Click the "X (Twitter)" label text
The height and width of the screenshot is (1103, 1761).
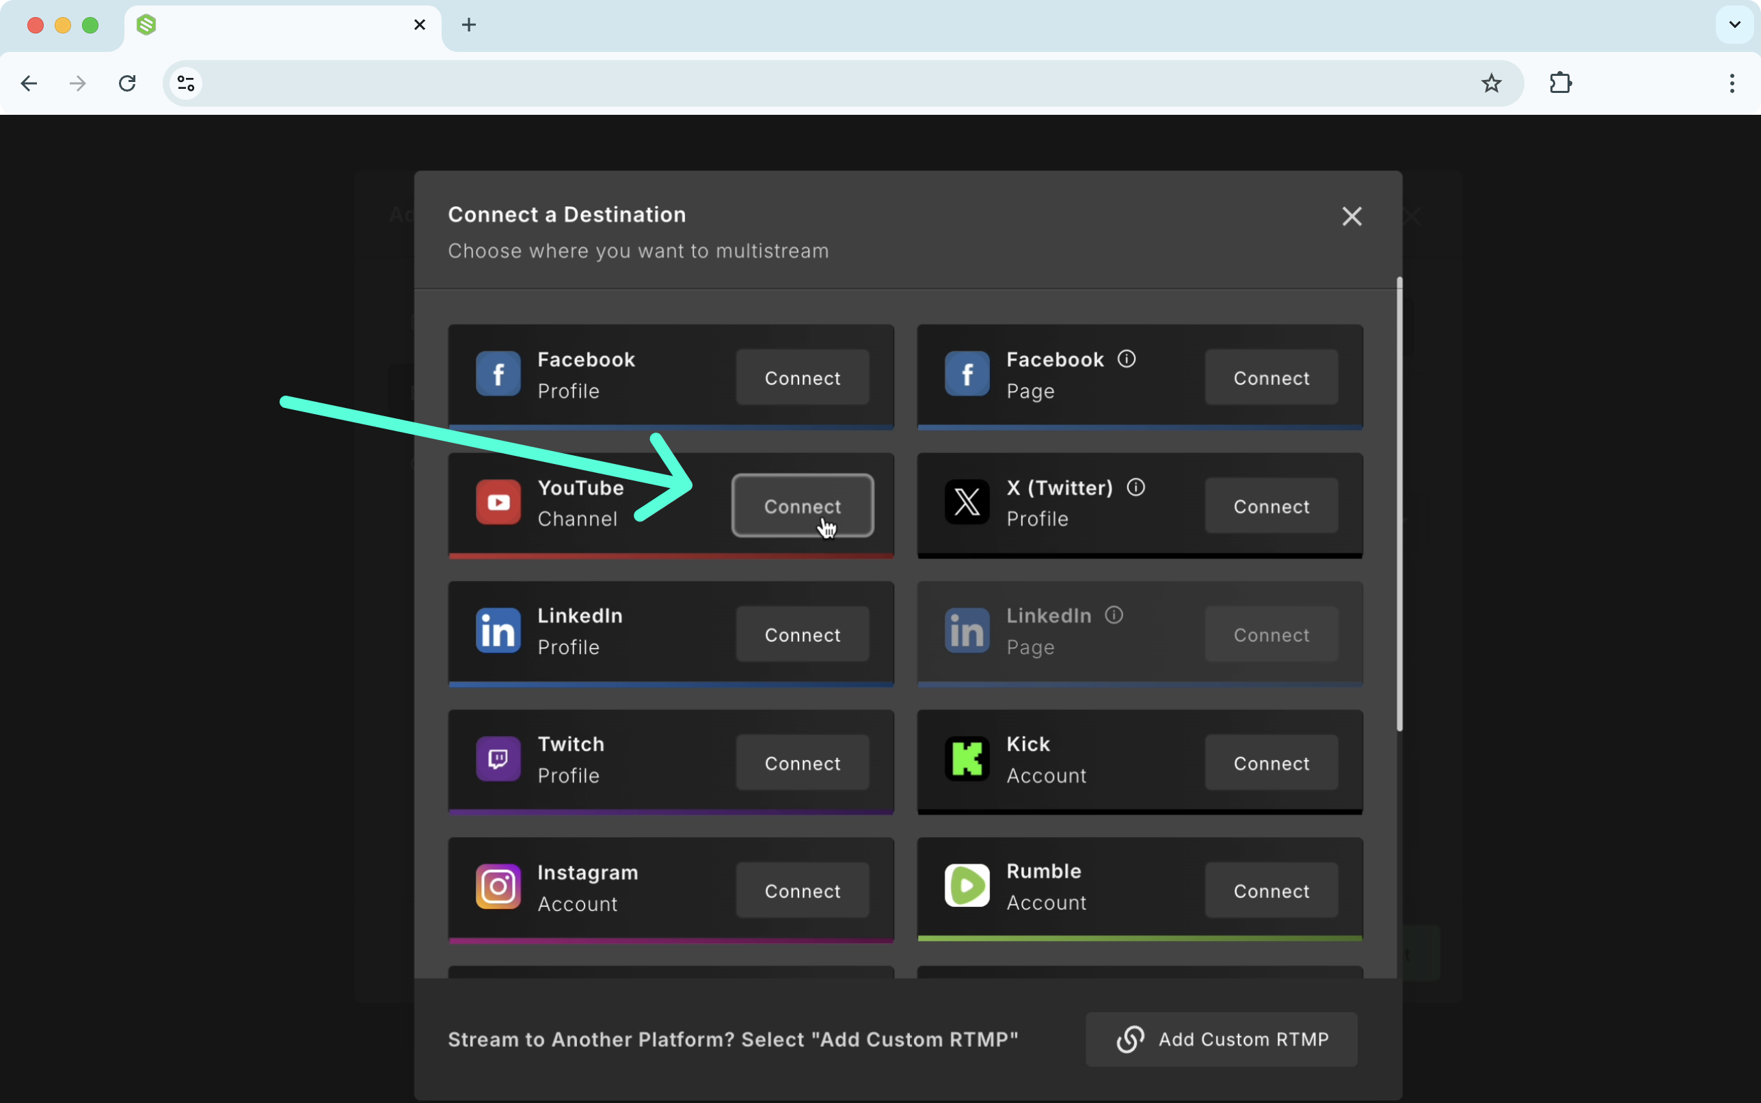pyautogui.click(x=1060, y=487)
